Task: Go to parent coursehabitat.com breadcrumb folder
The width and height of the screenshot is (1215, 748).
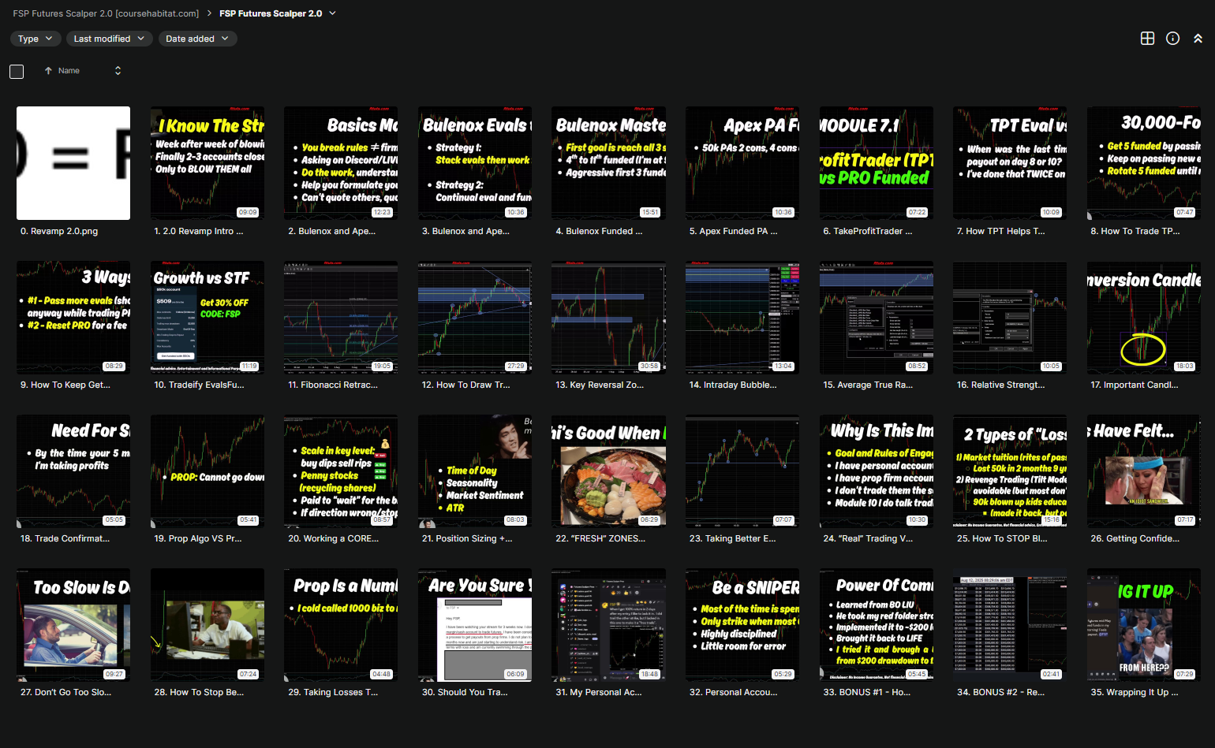Action: tap(106, 13)
